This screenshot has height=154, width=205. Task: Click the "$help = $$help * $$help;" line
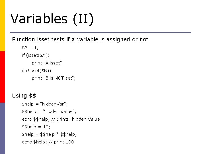pos(49,134)
